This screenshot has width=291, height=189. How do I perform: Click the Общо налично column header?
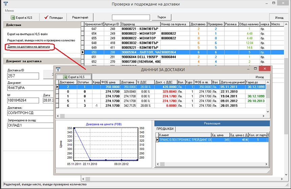[x=249, y=24]
